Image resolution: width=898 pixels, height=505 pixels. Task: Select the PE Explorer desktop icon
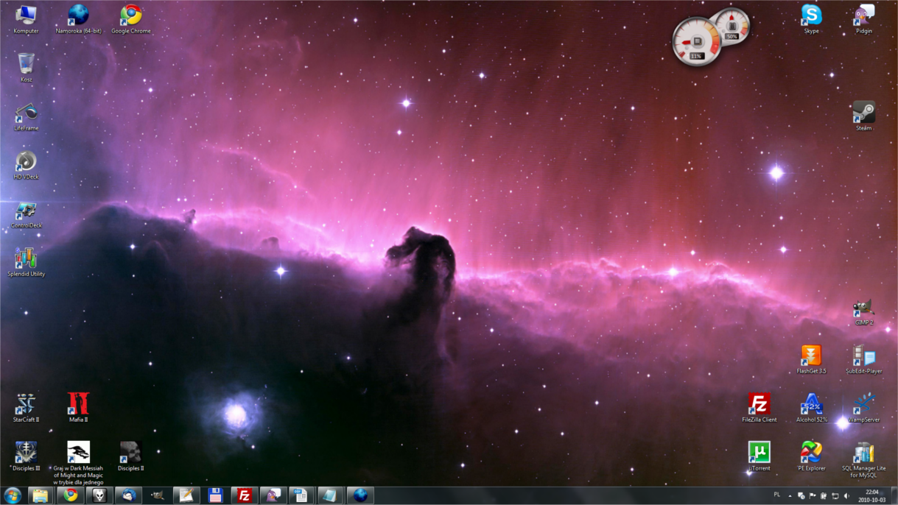pos(811,453)
